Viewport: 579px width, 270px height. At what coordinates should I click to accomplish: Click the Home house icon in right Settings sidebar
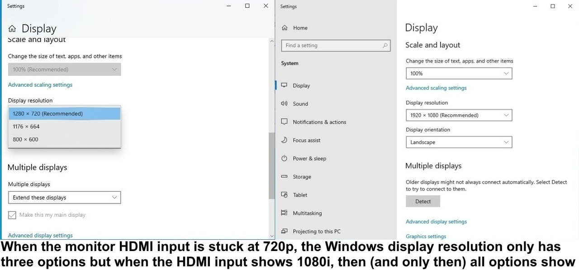pyautogui.click(x=285, y=28)
